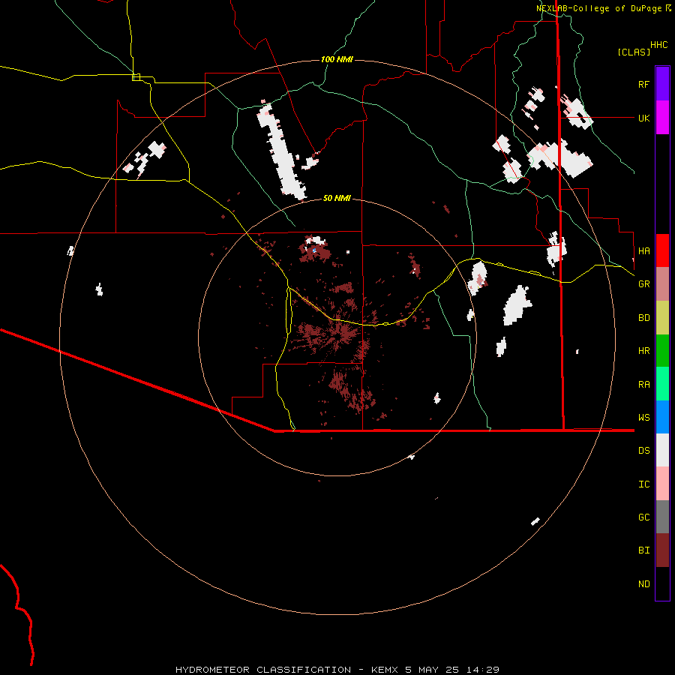Click the gray GC legend swatch
The width and height of the screenshot is (675, 675).
[662, 517]
